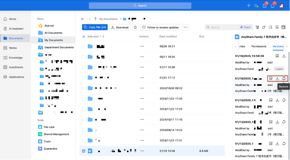Click the Copy File Link button

95,27
